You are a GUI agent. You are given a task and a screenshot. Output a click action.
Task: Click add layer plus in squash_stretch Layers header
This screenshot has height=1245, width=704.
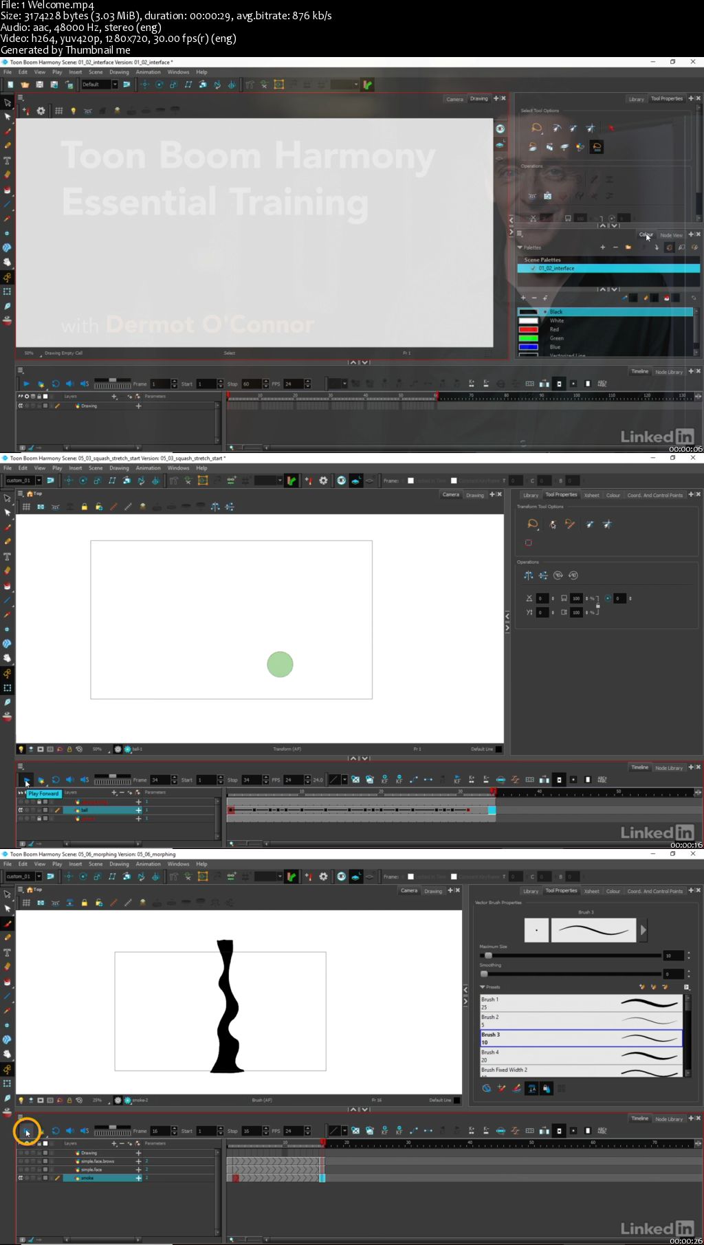click(114, 793)
